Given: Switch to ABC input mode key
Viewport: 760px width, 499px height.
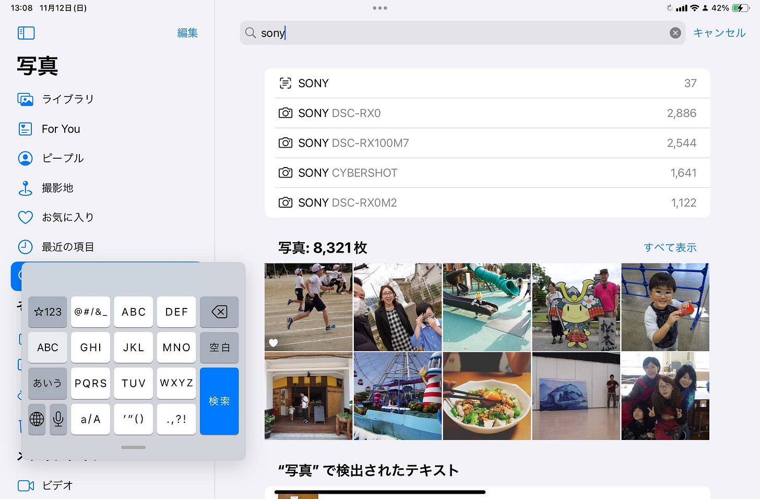Looking at the screenshot, I should tap(47, 348).
